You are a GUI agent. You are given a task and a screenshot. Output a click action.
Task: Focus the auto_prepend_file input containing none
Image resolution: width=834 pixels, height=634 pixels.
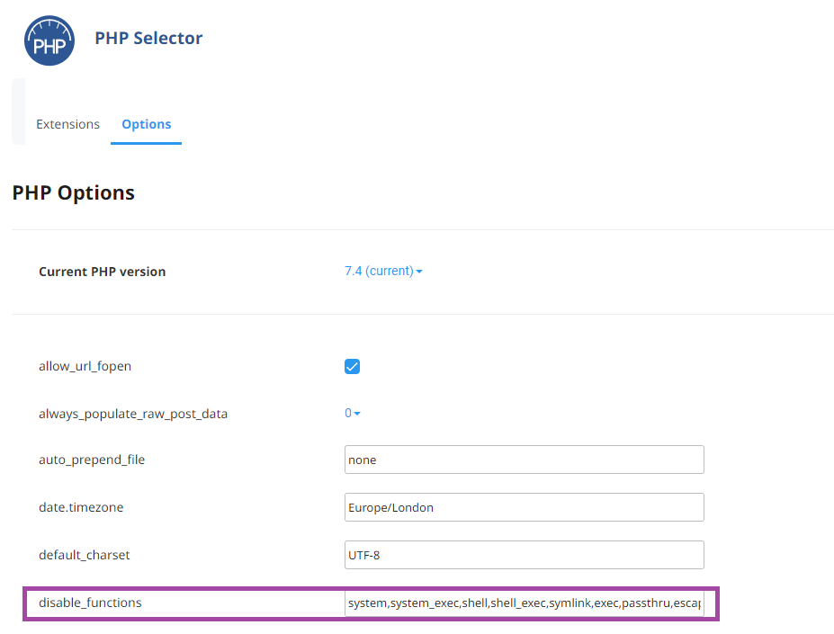coord(524,460)
